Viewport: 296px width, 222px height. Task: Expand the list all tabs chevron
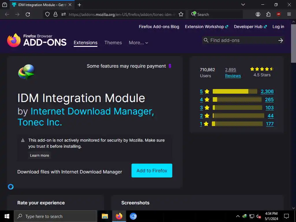[243, 5]
